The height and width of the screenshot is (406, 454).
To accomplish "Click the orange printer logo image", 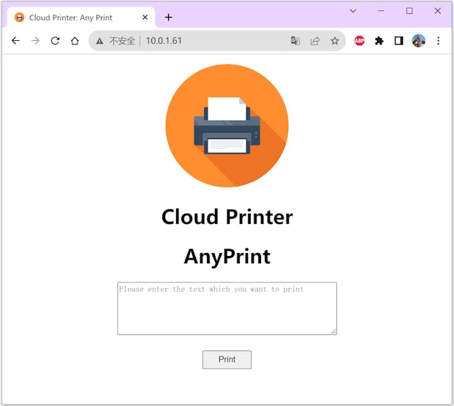I will 227,126.
